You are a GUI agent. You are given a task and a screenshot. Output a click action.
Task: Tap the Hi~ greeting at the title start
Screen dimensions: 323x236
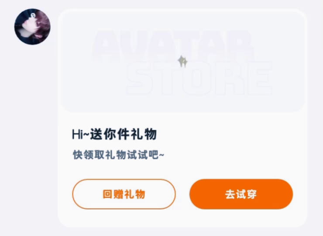(x=81, y=135)
